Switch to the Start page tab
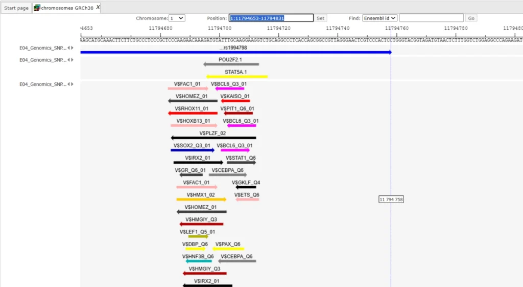The width and height of the screenshot is (523, 287). pyautogui.click(x=16, y=8)
